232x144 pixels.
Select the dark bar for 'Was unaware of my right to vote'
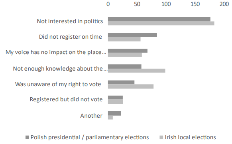coord(121,83)
